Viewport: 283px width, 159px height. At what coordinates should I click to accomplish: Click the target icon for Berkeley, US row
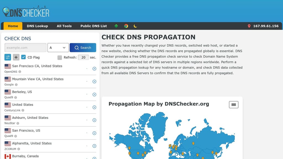(x=94, y=94)
